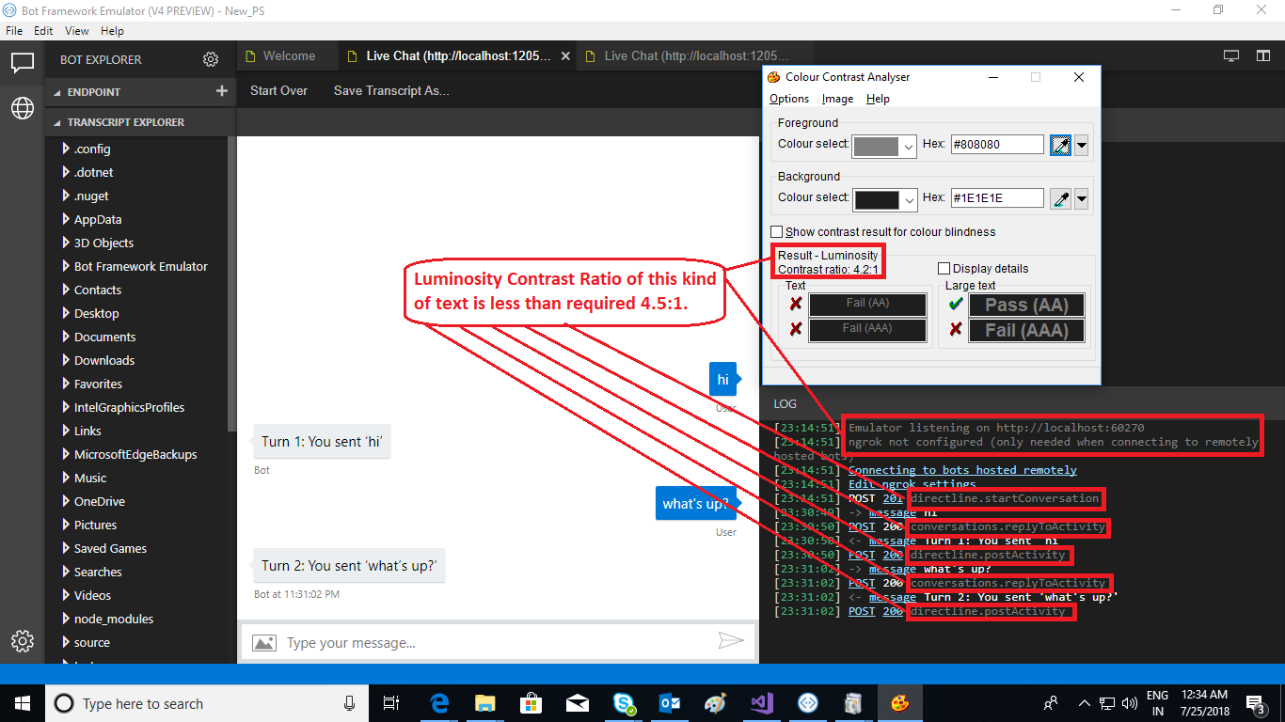Open the Background colour select dropdown

click(909, 198)
